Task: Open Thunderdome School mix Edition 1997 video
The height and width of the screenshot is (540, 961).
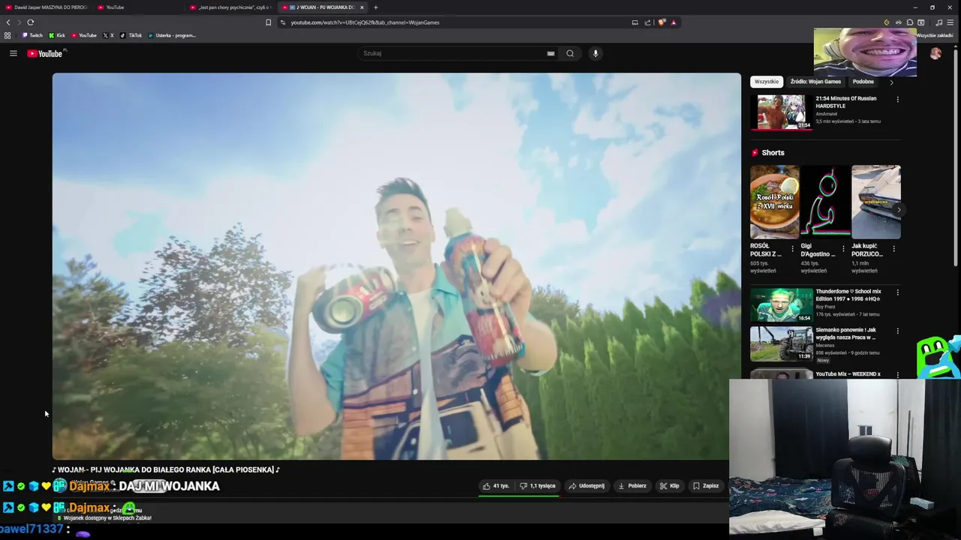Action: point(782,305)
